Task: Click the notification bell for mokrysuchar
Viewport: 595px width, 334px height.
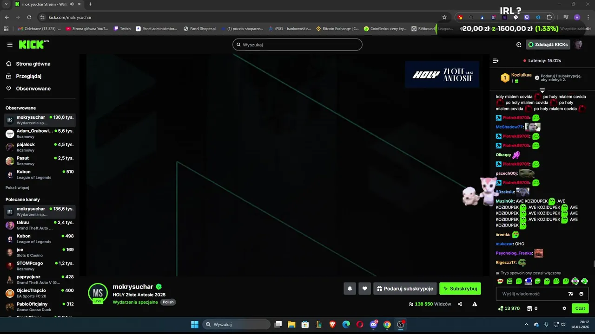Action: [350, 289]
